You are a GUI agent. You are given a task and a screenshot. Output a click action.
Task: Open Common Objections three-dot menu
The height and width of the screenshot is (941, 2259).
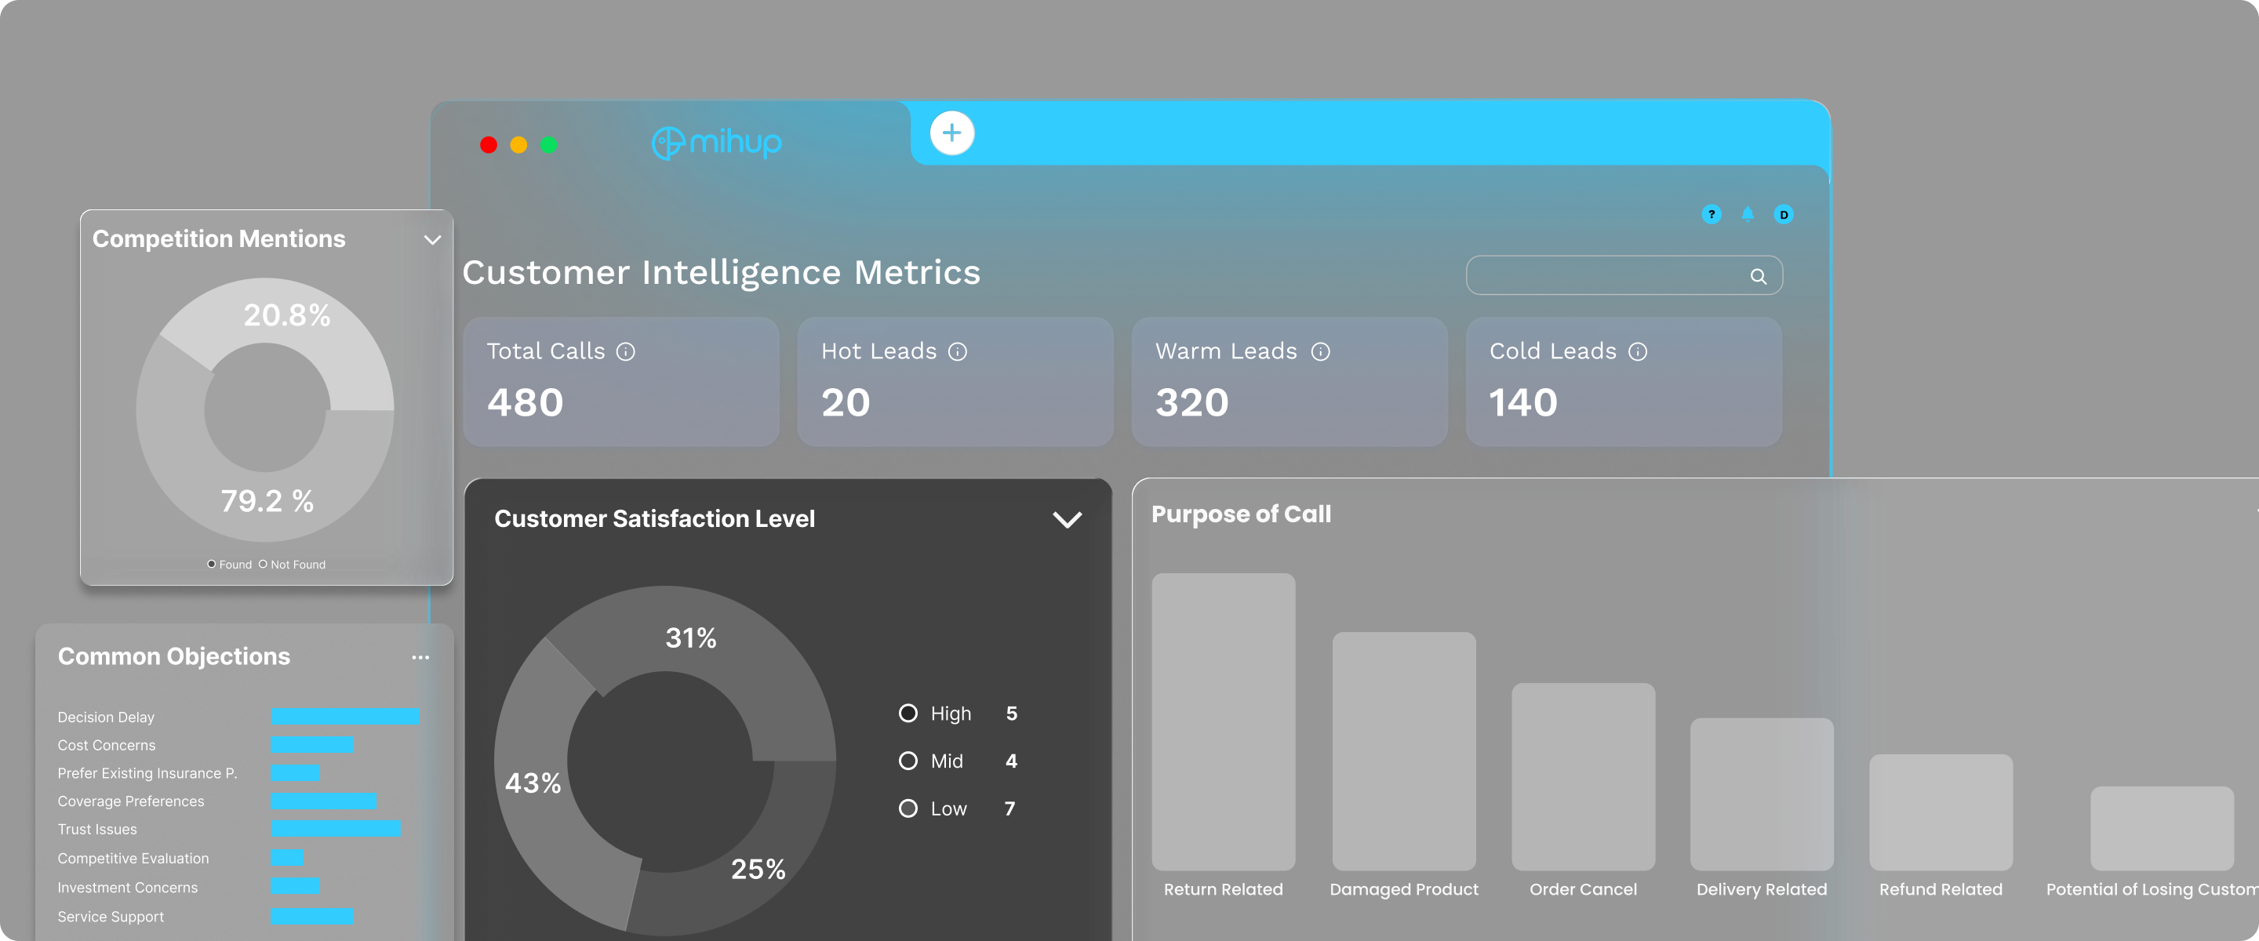point(420,657)
